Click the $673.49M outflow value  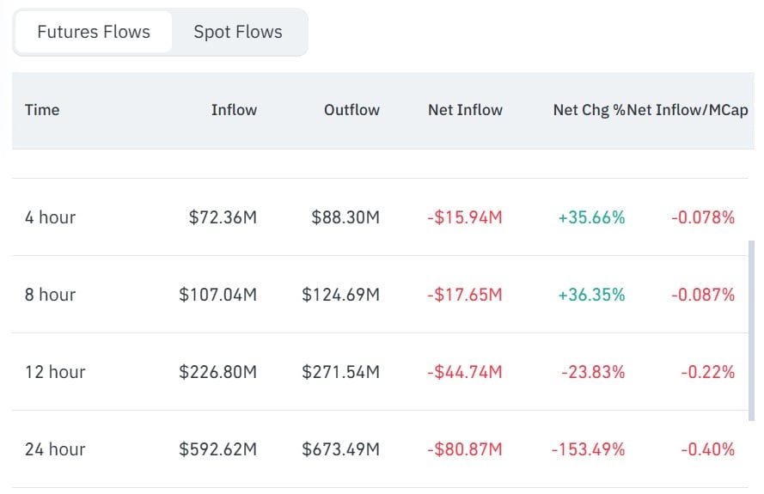point(340,449)
